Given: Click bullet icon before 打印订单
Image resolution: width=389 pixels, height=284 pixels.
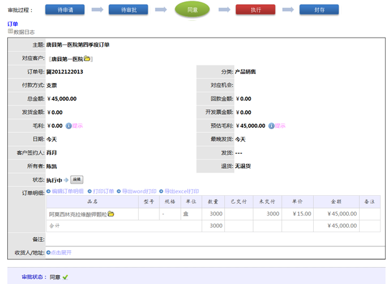Looking at the screenshot, I should (89, 192).
